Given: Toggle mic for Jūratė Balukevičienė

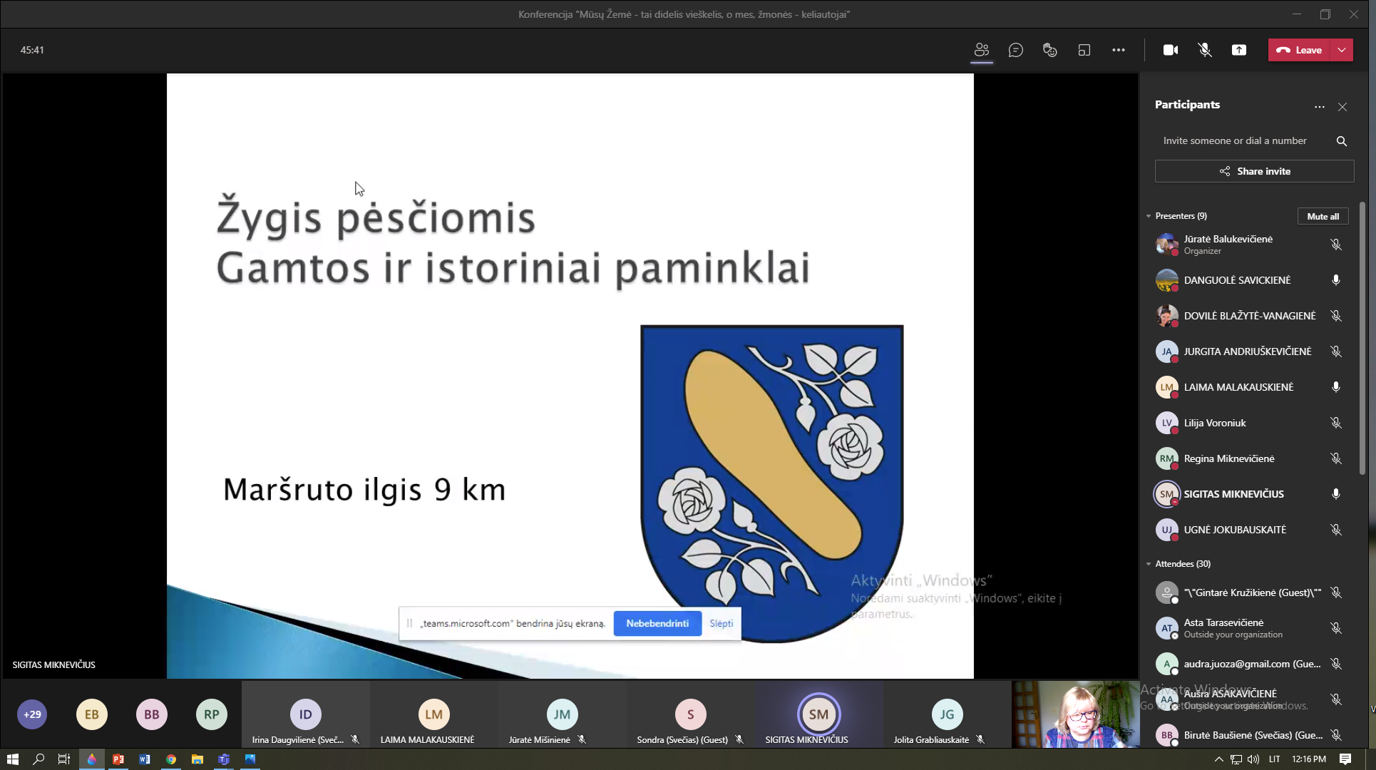Looking at the screenshot, I should tap(1336, 245).
